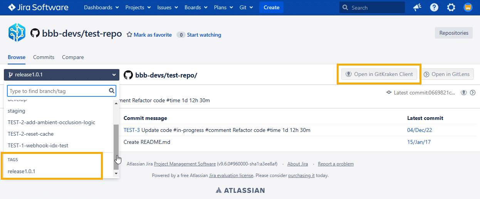Click the search magnifier in top bar

346,7
